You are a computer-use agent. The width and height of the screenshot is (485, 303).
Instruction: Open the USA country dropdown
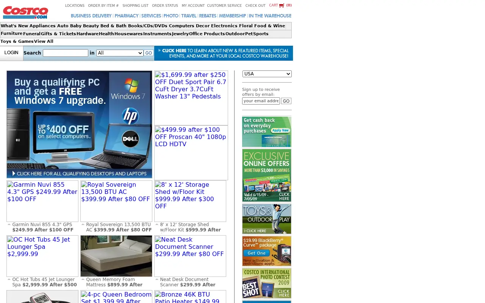click(267, 74)
